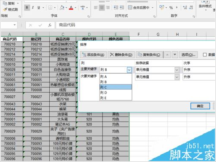Collapse 主要关键字 column dropdown arrow
The width and height of the screenshot is (216, 162).
coord(129,70)
